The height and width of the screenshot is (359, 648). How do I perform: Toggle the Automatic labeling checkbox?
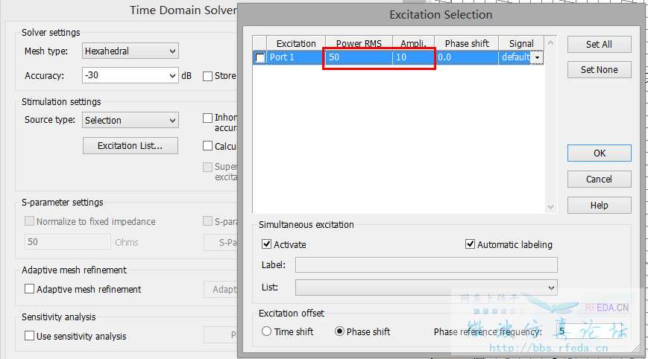tap(470, 244)
